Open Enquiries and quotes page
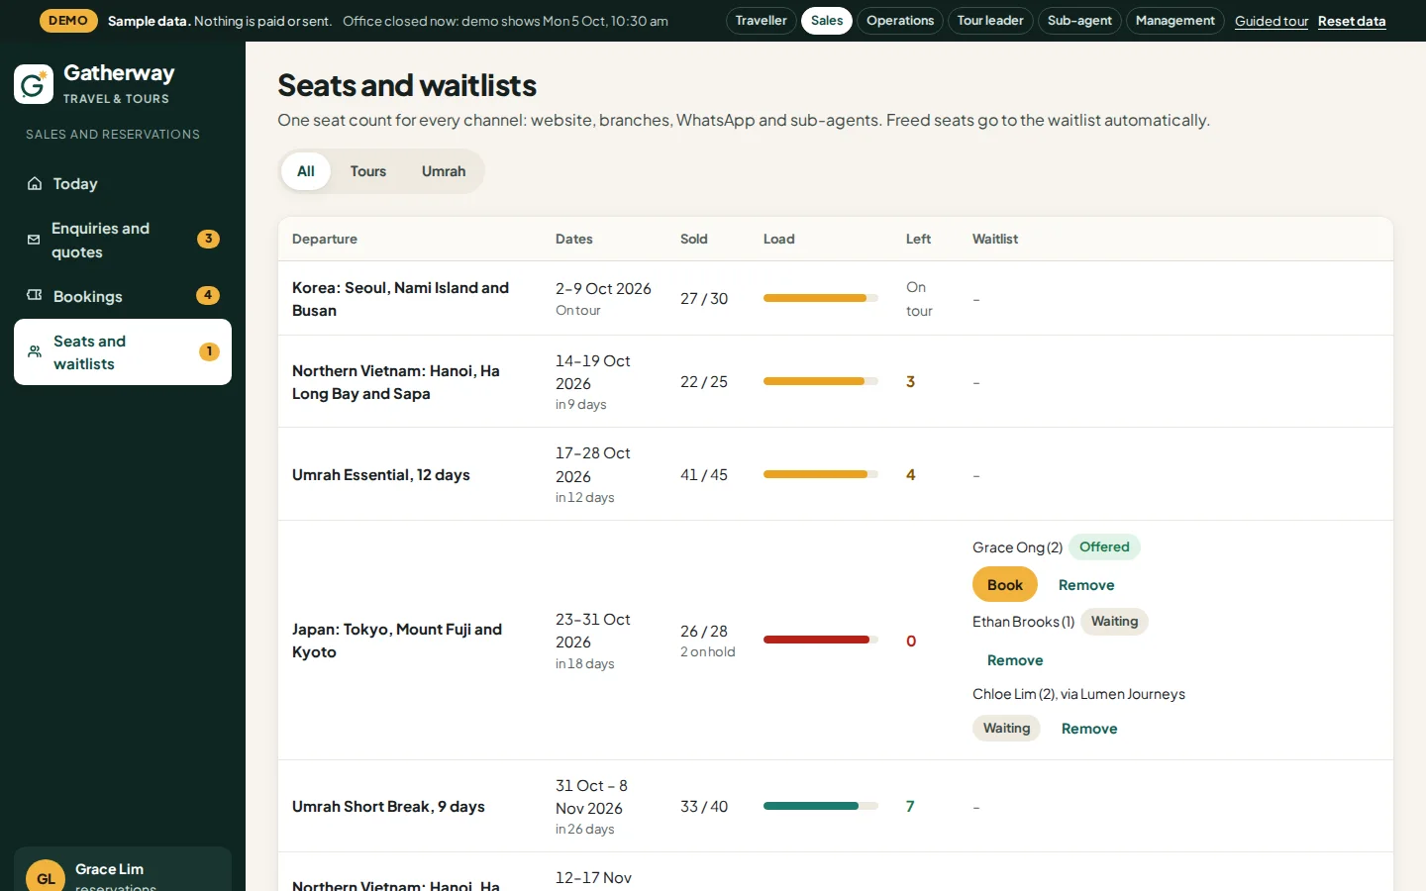This screenshot has width=1426, height=891. click(x=123, y=240)
